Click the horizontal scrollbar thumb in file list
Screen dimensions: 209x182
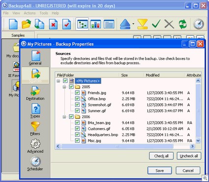point(118,146)
